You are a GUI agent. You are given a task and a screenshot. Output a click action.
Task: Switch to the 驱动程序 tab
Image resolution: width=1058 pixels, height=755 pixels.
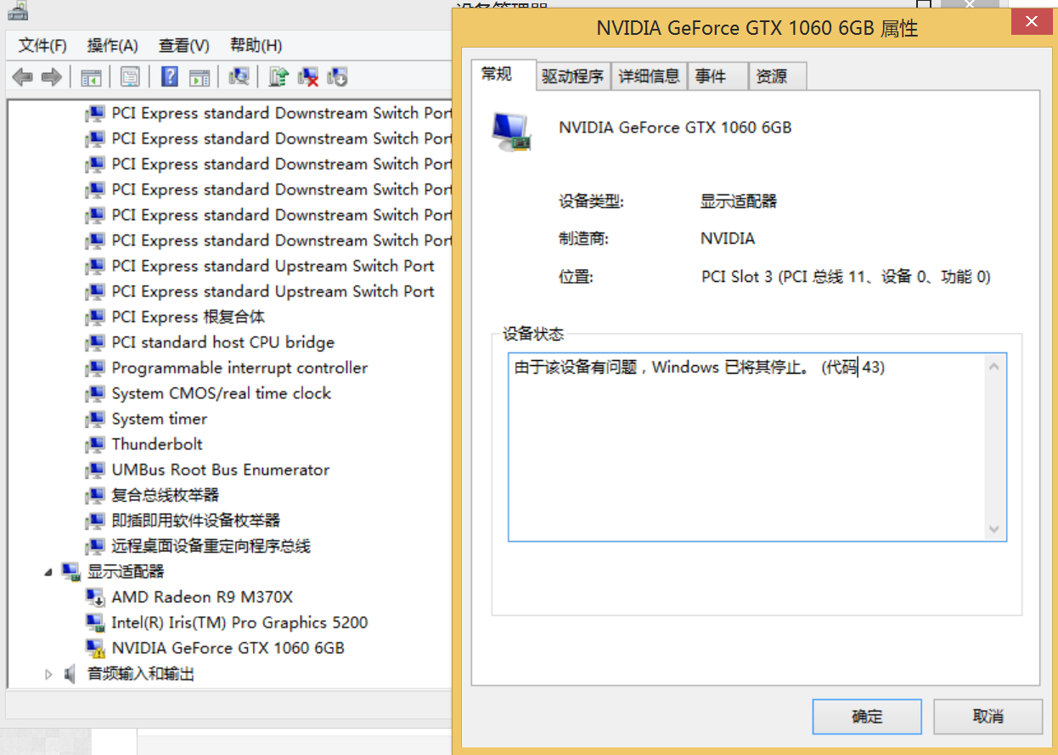[573, 76]
